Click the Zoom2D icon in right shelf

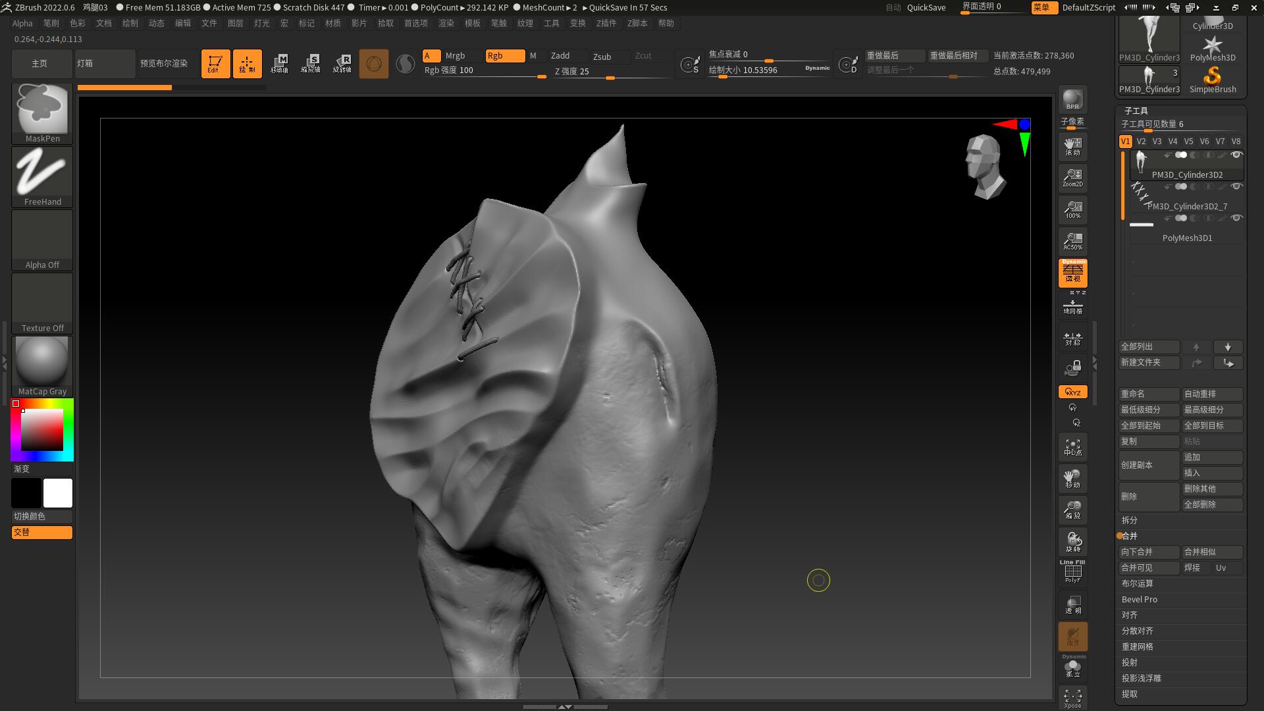1072,178
